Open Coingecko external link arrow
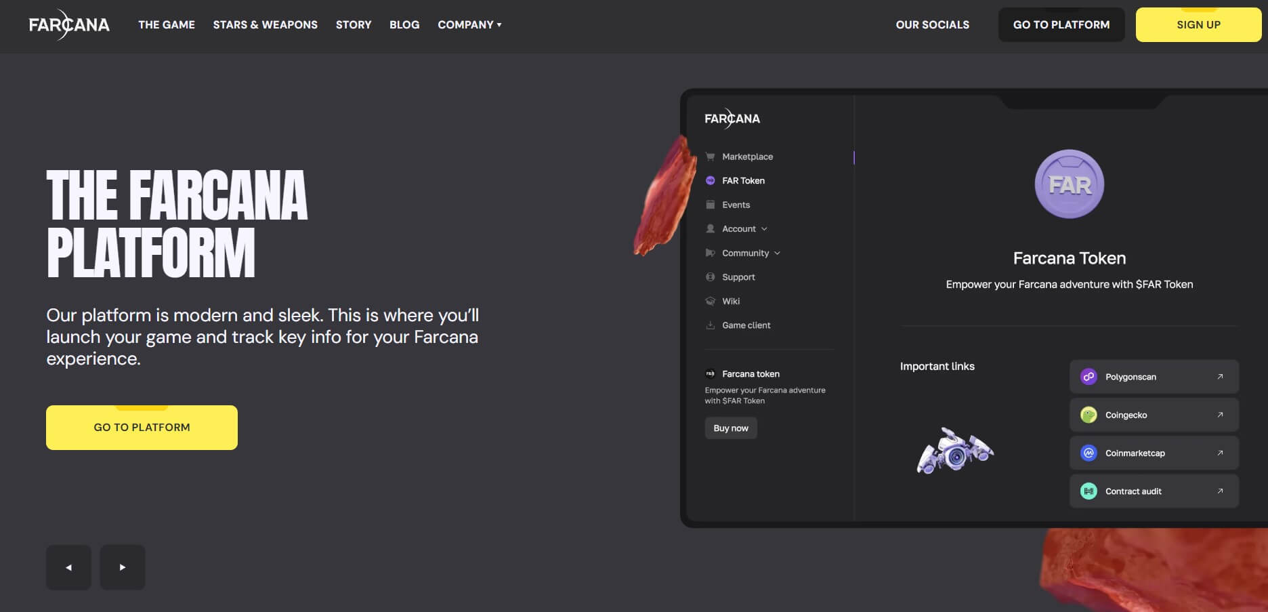This screenshot has height=612, width=1268. coord(1220,415)
